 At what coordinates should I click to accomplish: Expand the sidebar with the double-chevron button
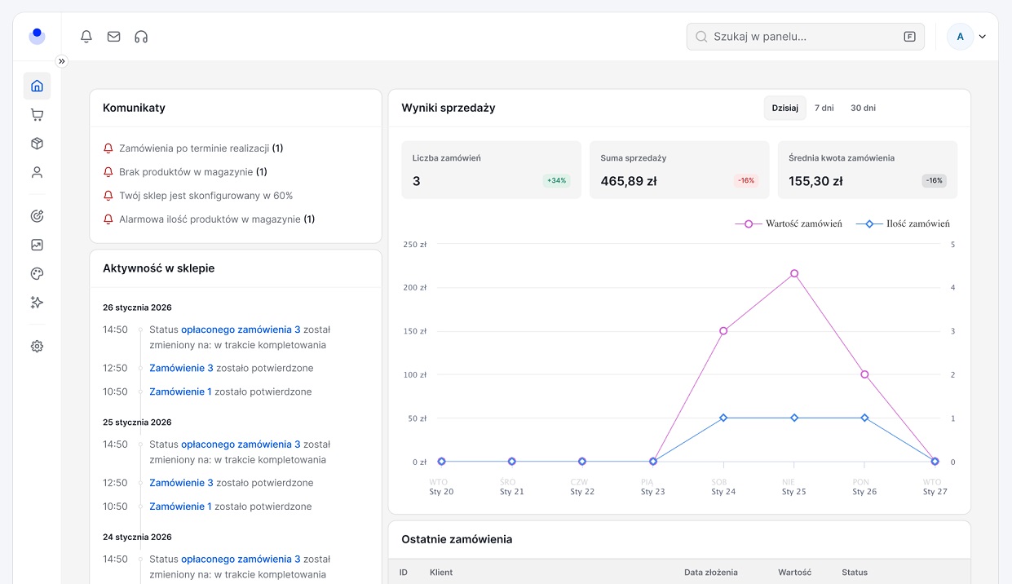tap(62, 61)
